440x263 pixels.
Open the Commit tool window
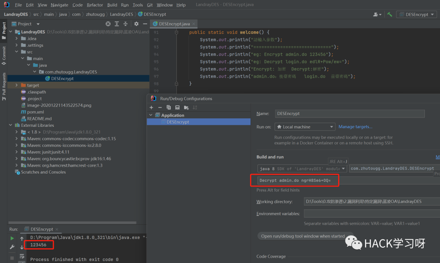click(4, 53)
